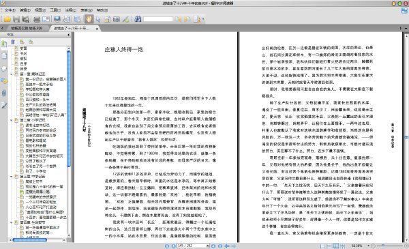
Task: Select the typewriter pen tool
Action: tap(125, 19)
